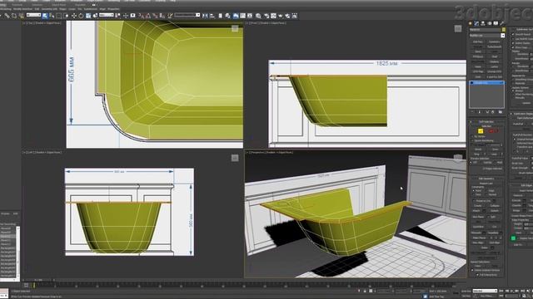
Task: Toggle the Smooth Result checkbox
Action: (513, 34)
